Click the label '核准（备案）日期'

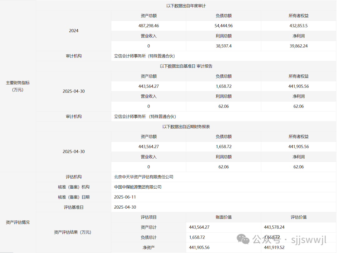pyautogui.click(x=74, y=197)
